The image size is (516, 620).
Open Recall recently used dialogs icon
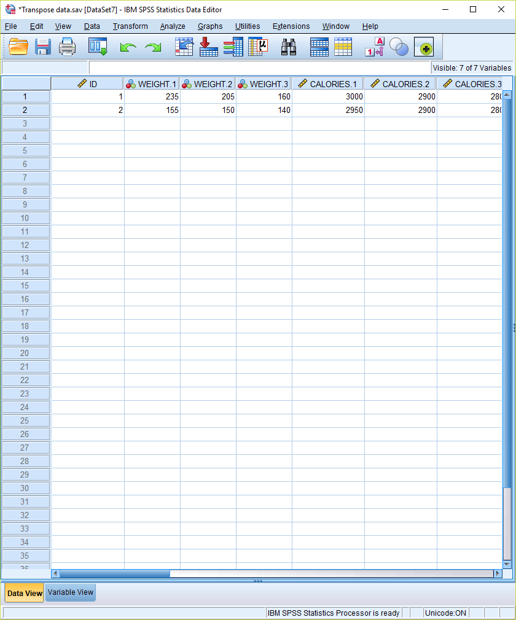click(98, 47)
